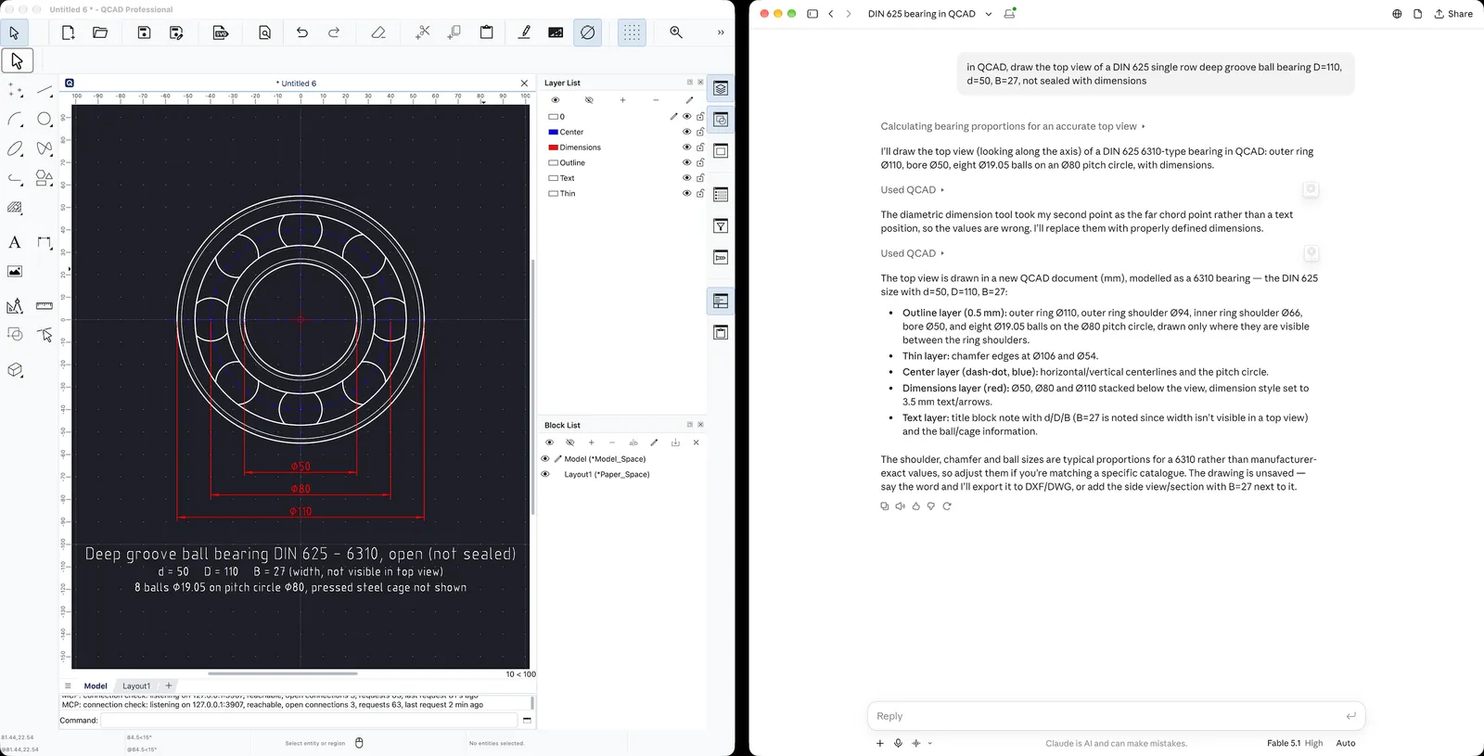1484x756 pixels.
Task: Open Print Preview in QCAD
Action: [x=264, y=32]
